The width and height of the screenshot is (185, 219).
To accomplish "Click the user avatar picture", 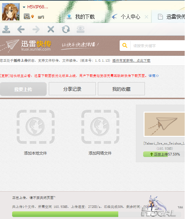I will 11,12.
